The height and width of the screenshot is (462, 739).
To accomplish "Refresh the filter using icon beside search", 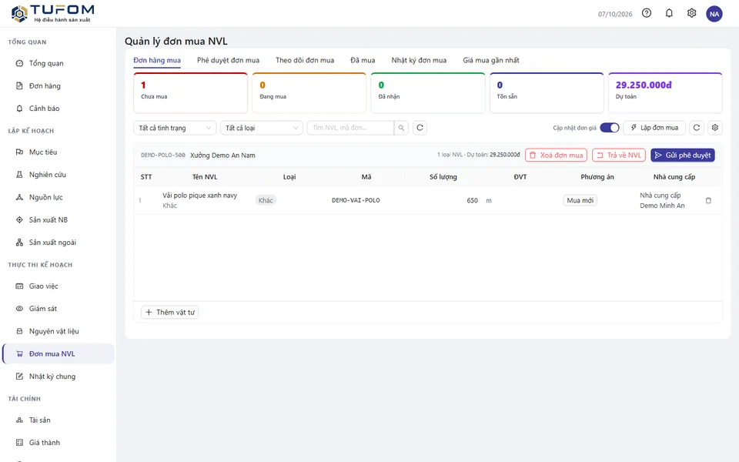I will pyautogui.click(x=420, y=128).
